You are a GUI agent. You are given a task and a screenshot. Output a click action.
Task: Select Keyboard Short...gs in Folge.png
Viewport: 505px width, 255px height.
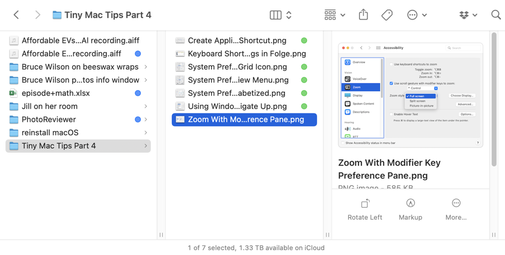(246, 53)
